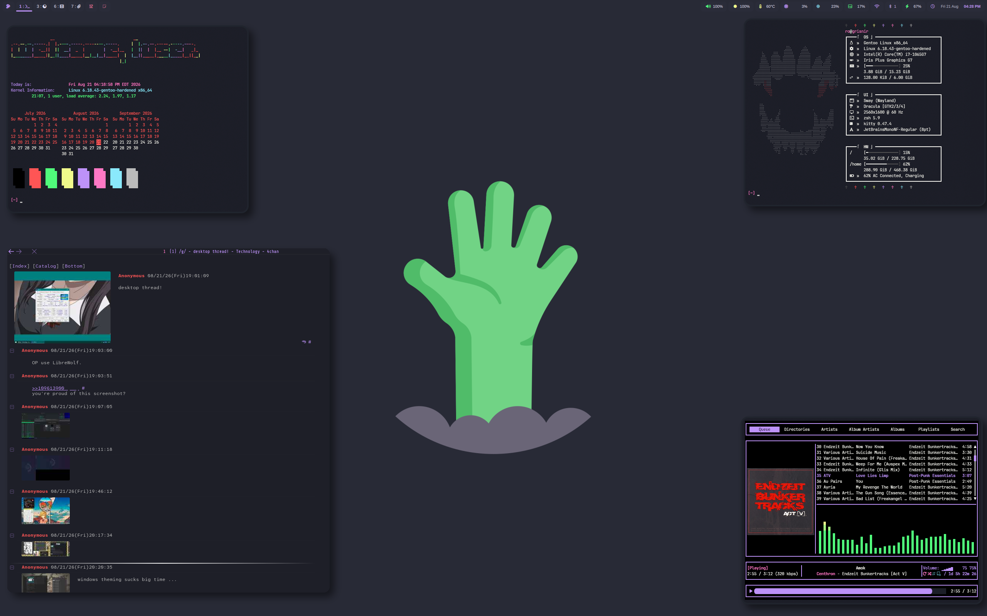Collapse the reply posted at 19:07:05
This screenshot has height=616, width=987.
coord(12,407)
